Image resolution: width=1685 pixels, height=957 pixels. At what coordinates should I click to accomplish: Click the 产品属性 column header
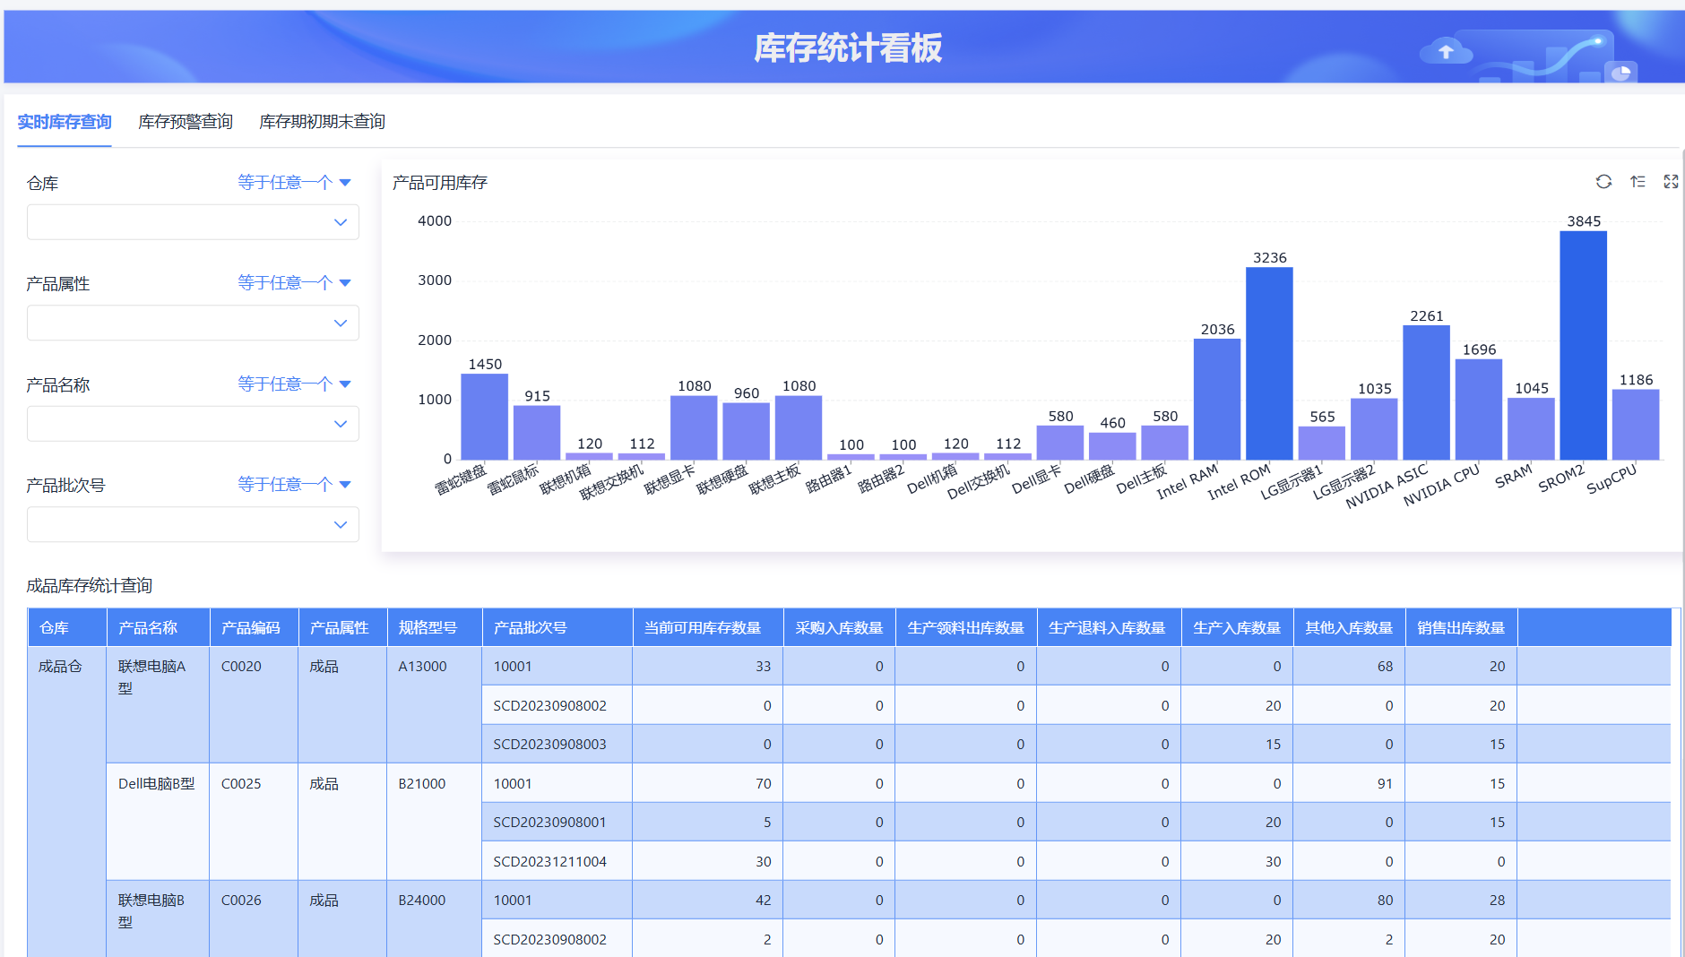coord(342,627)
